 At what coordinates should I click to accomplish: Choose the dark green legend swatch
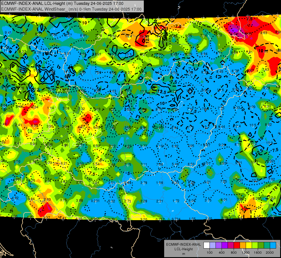click(x=261, y=245)
